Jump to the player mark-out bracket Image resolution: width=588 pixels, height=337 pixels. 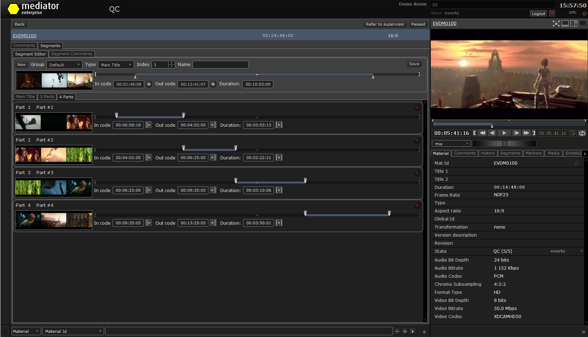point(534,133)
